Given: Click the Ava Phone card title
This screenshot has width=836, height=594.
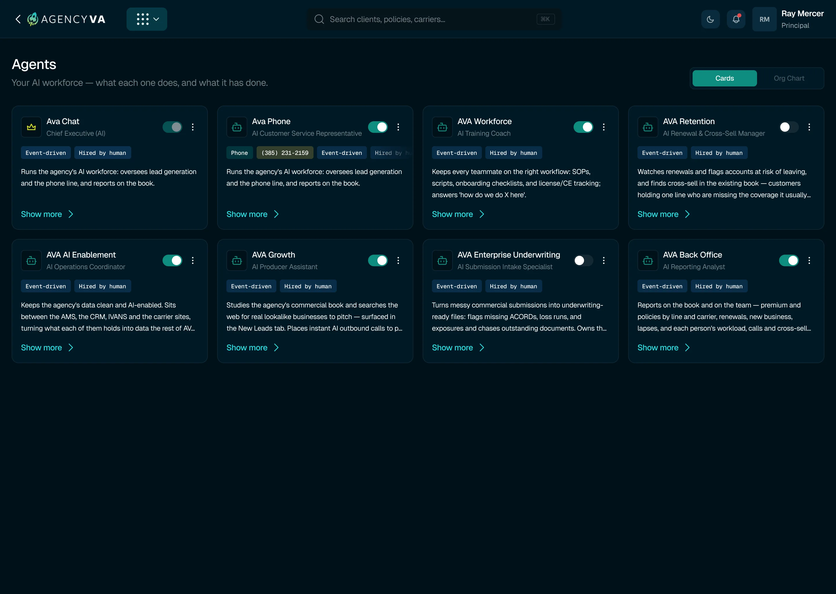Looking at the screenshot, I should coord(271,122).
